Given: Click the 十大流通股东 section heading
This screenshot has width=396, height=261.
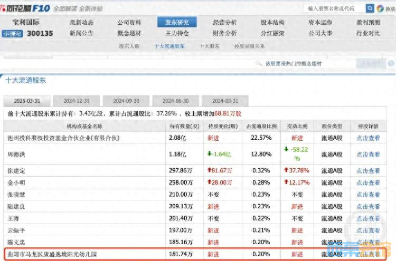Looking at the screenshot, I should (x=25, y=81).
